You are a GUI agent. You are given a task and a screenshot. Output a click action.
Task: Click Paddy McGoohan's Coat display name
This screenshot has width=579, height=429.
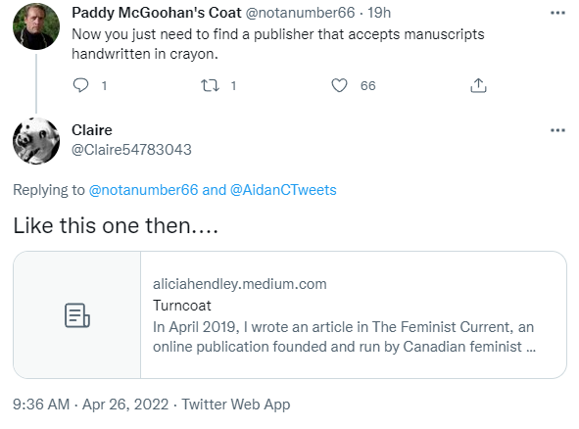coord(156,13)
